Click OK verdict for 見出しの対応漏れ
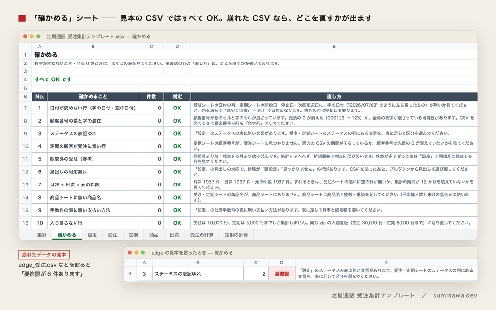 point(177,172)
